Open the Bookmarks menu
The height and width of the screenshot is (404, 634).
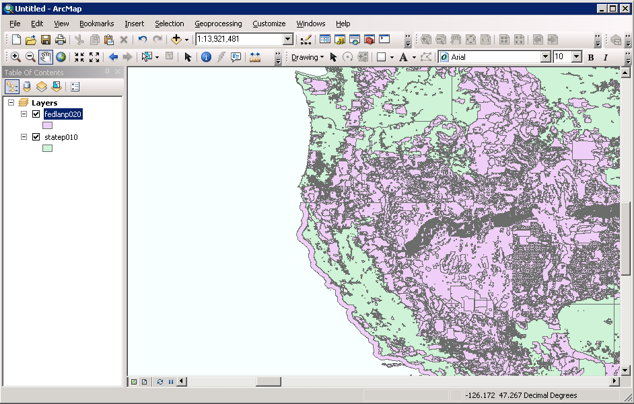pos(96,24)
